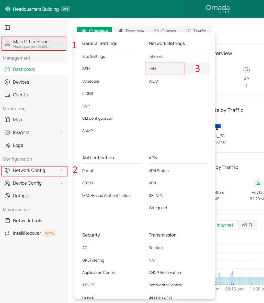Open the Main Office Floor site dropdown

[x=59, y=43]
